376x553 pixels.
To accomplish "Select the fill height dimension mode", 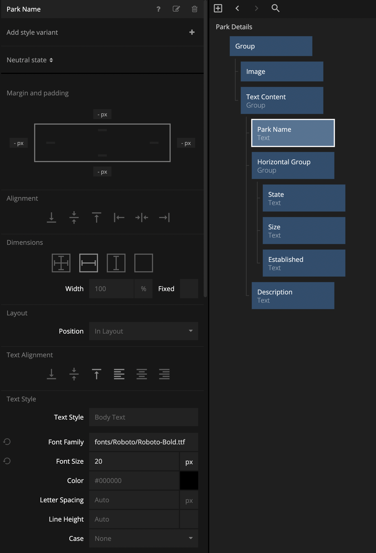I will point(116,263).
